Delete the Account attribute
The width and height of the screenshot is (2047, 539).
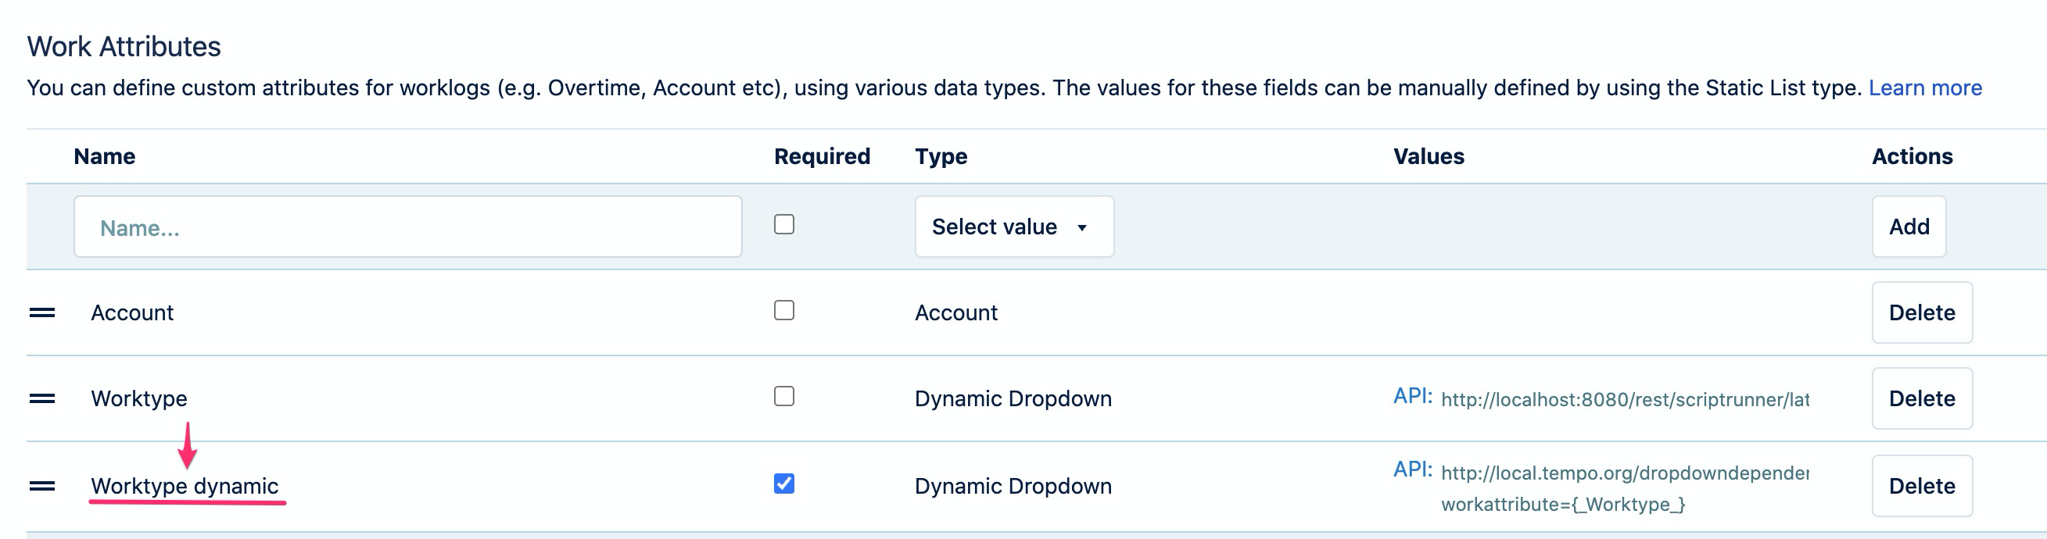tap(1920, 312)
